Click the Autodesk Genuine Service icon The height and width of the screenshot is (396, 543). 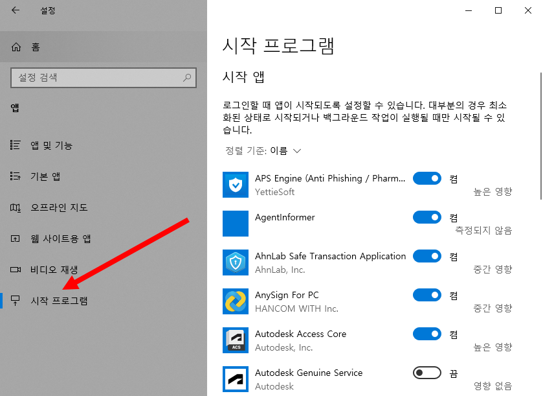tap(236, 379)
